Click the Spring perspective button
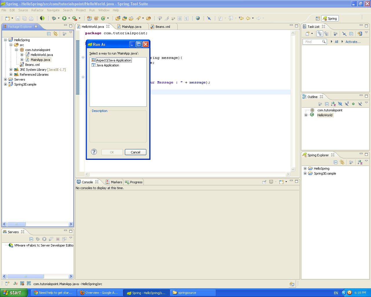The height and width of the screenshot is (297, 371). (x=330, y=19)
